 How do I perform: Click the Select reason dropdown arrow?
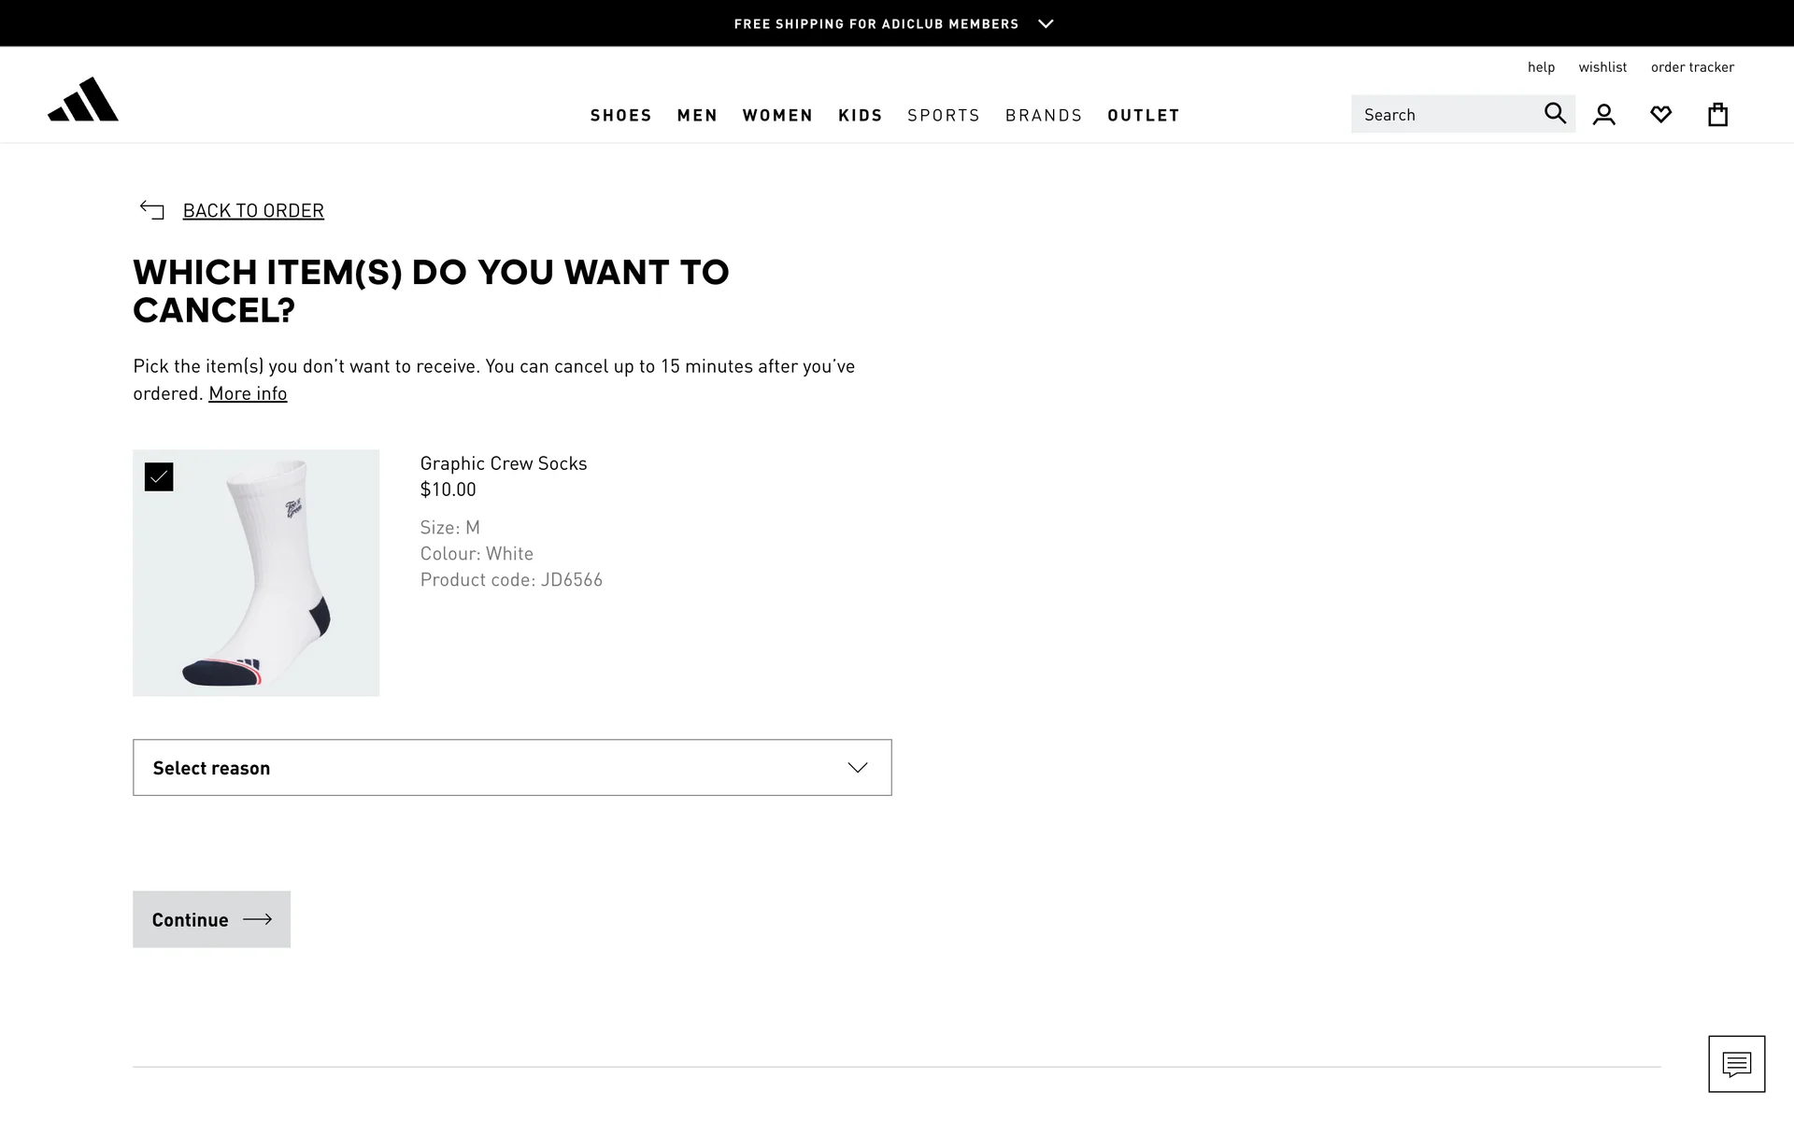point(857,768)
